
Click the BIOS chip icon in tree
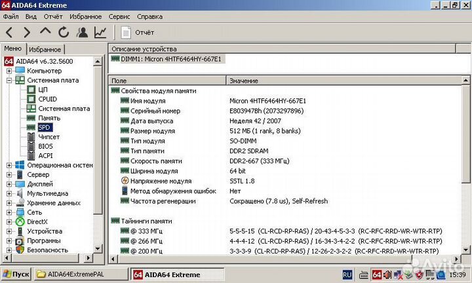pos(31,146)
